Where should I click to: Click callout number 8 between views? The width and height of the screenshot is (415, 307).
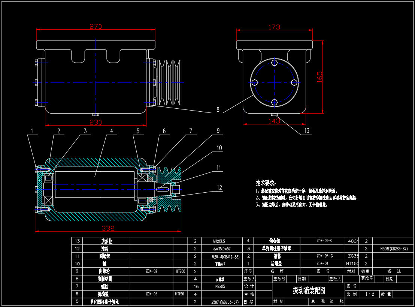[218, 111]
